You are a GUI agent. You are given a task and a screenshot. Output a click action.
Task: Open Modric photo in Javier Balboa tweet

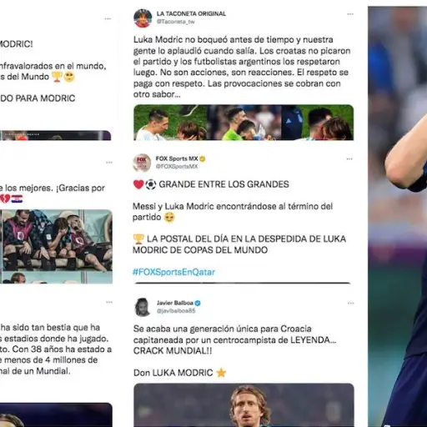(x=244, y=405)
